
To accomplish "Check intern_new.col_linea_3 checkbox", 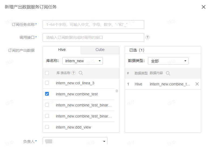I will pos(47,83).
